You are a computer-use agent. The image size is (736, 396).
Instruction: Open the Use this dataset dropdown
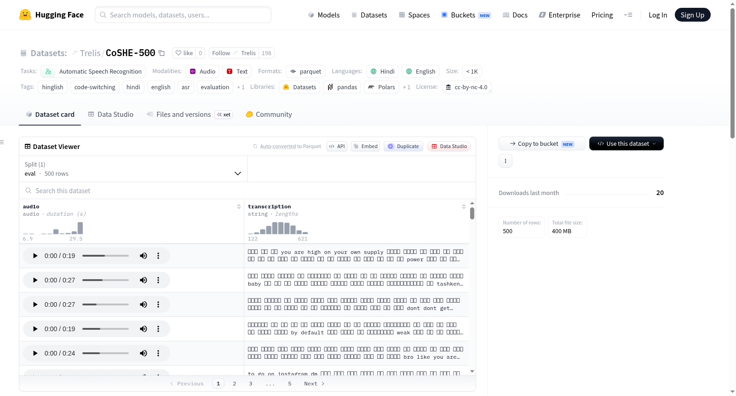tap(626, 143)
